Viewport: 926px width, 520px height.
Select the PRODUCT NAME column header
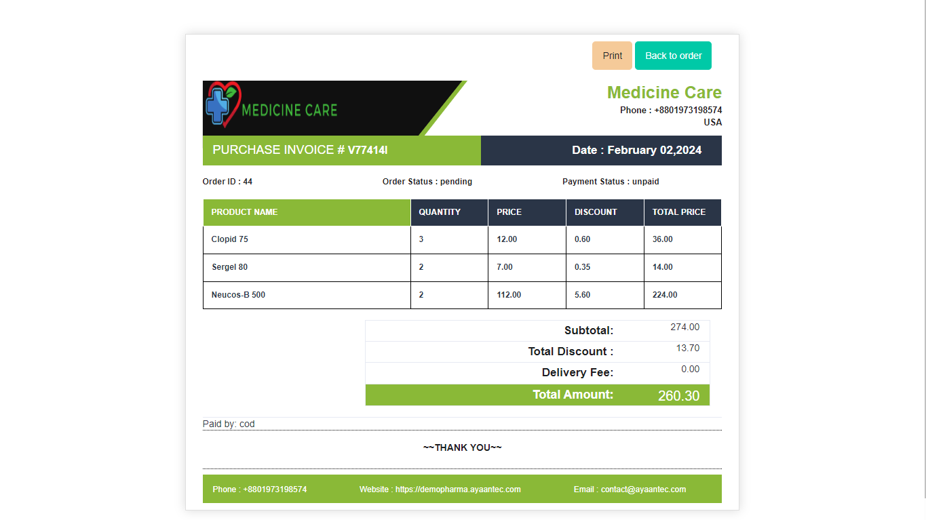[x=244, y=212]
